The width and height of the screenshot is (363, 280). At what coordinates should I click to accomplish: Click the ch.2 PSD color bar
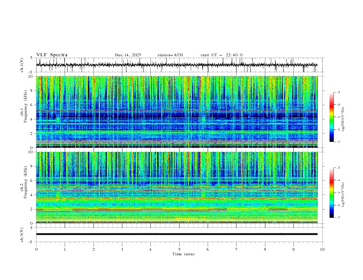point(332,193)
